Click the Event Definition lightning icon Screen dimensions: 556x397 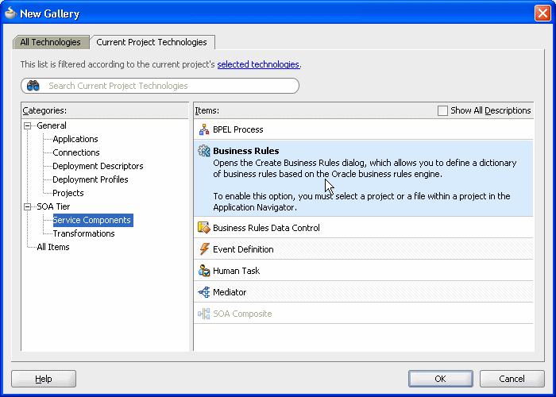click(204, 249)
